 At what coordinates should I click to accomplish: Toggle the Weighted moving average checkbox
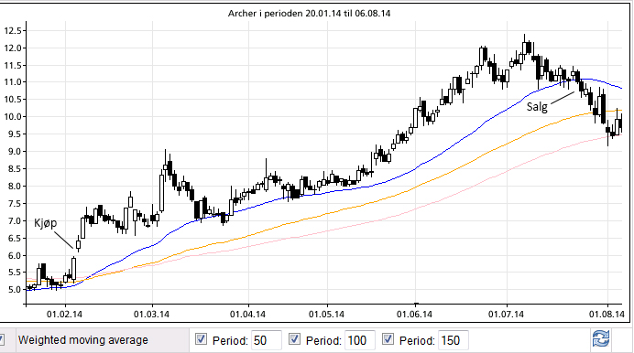click(2, 339)
